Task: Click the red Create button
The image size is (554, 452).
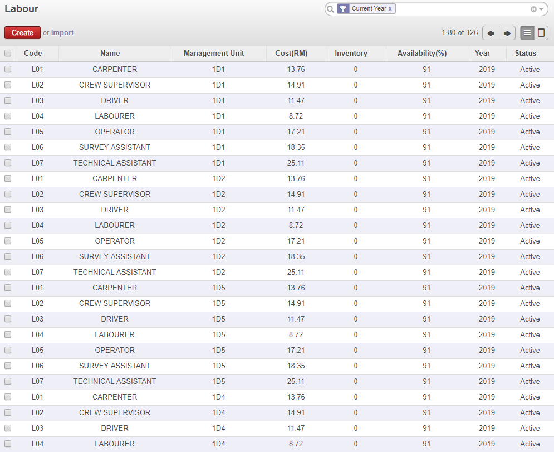Action: (22, 33)
